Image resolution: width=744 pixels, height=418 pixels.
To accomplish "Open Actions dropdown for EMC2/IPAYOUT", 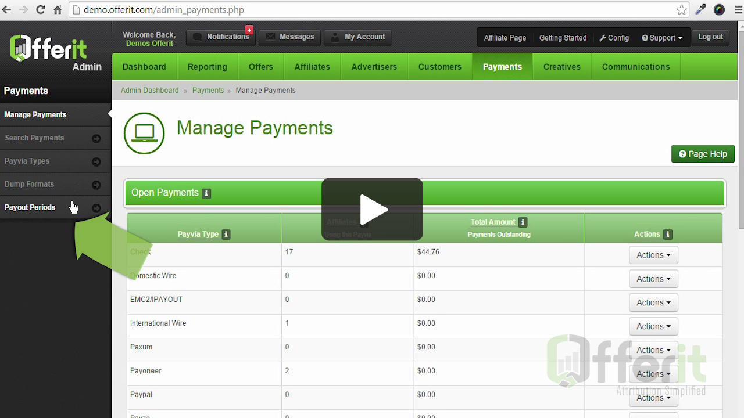I will pyautogui.click(x=653, y=302).
